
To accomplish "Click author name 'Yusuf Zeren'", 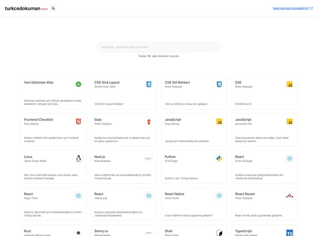I will [172, 198].
